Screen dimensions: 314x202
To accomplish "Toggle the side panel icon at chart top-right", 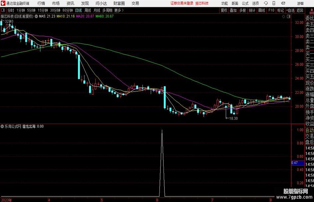I will click(x=288, y=17).
